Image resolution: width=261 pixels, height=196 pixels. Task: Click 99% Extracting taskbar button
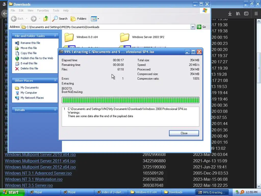coord(212,192)
